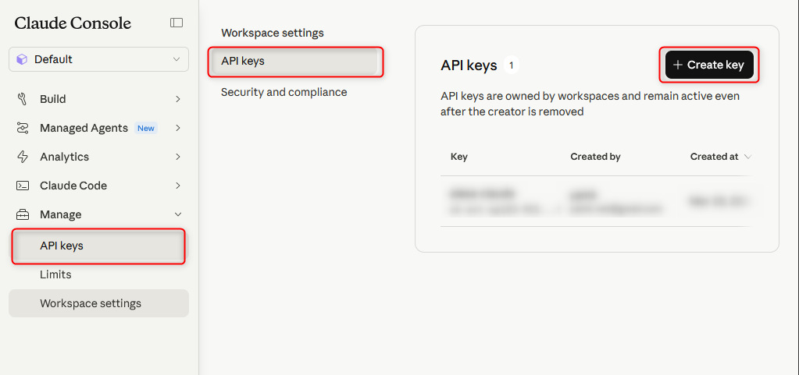Click the Claude Console title
Image resolution: width=799 pixels, height=375 pixels.
point(73,23)
